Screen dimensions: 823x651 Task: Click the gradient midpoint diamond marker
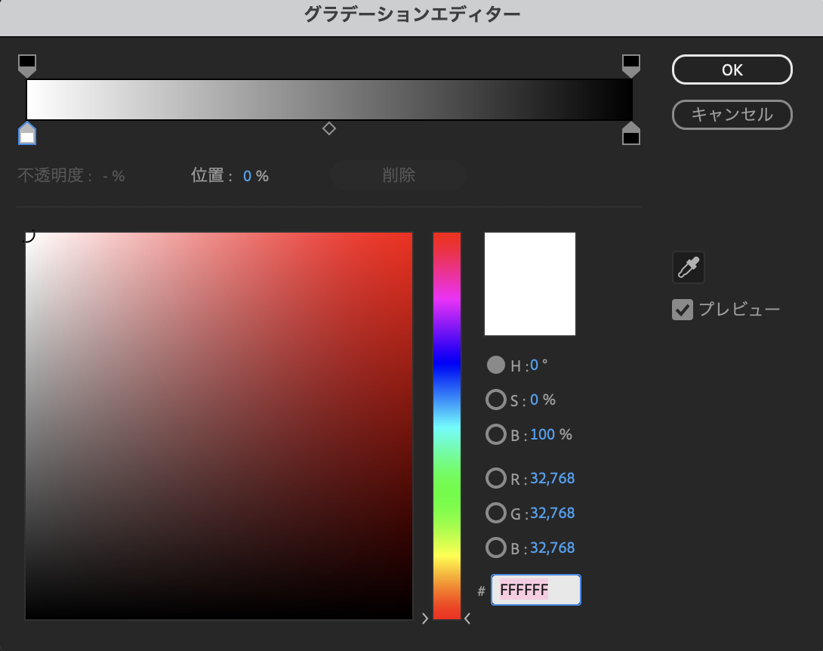pyautogui.click(x=329, y=129)
